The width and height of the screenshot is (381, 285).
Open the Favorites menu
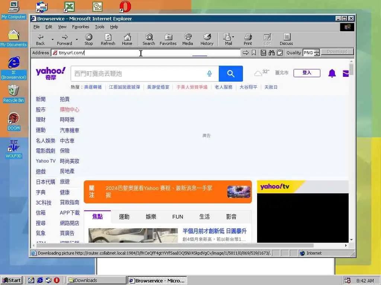coord(81,27)
